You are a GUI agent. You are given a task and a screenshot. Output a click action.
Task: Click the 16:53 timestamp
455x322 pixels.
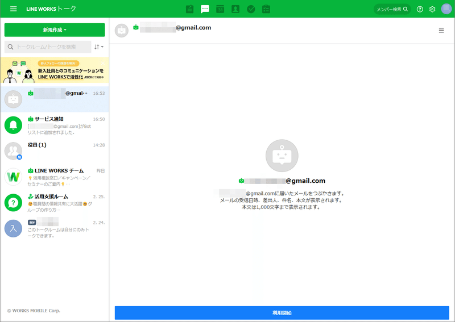(x=98, y=93)
